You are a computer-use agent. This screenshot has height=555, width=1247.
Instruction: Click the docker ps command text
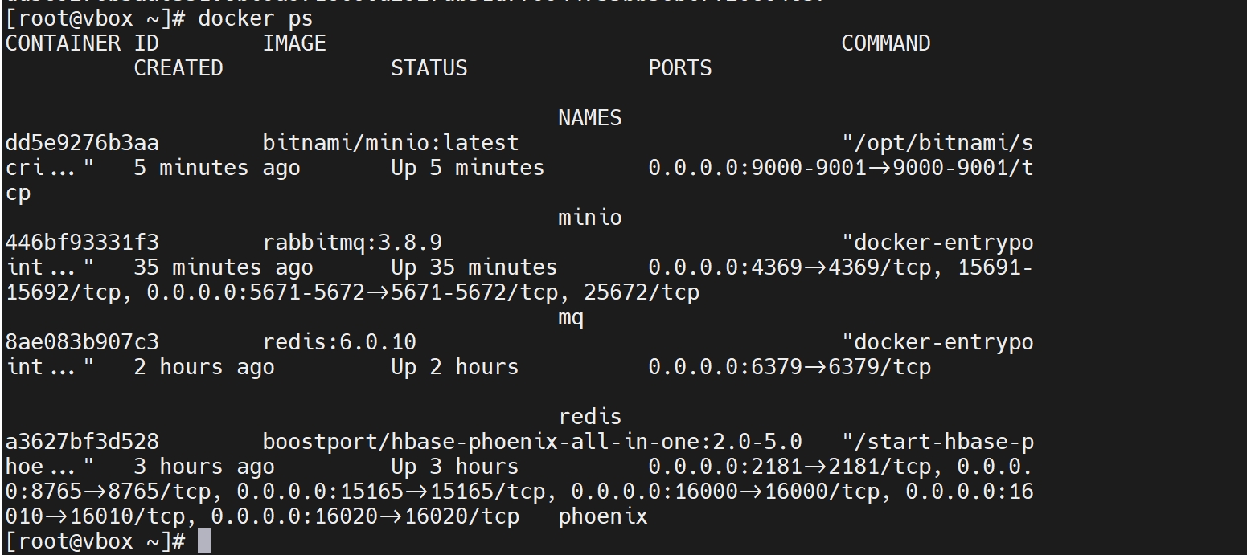pos(256,18)
